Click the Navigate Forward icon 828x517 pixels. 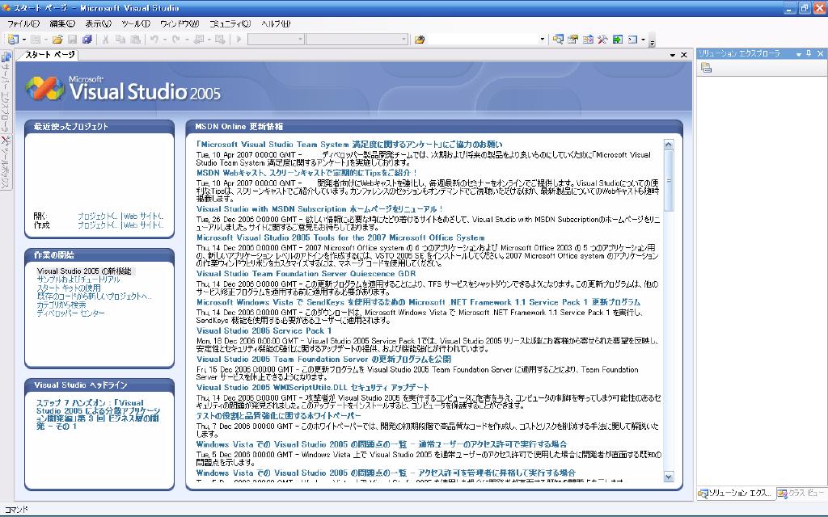click(x=220, y=40)
